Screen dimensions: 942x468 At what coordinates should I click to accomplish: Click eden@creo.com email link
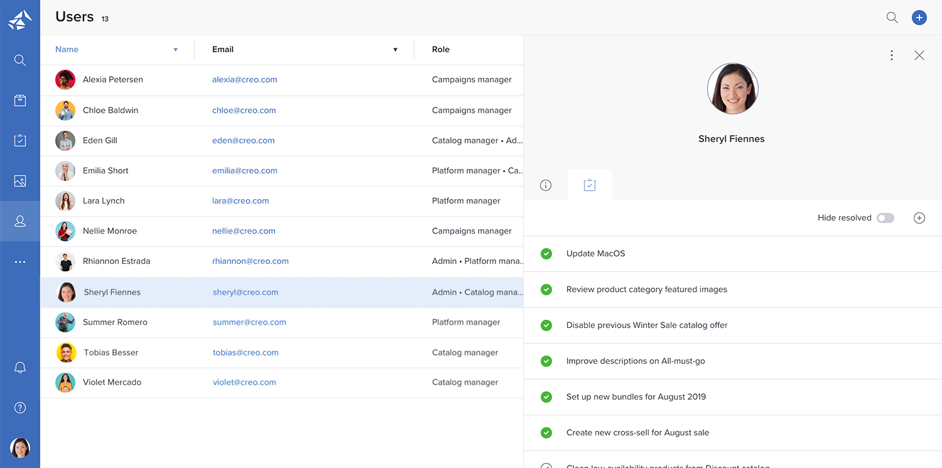pos(243,141)
